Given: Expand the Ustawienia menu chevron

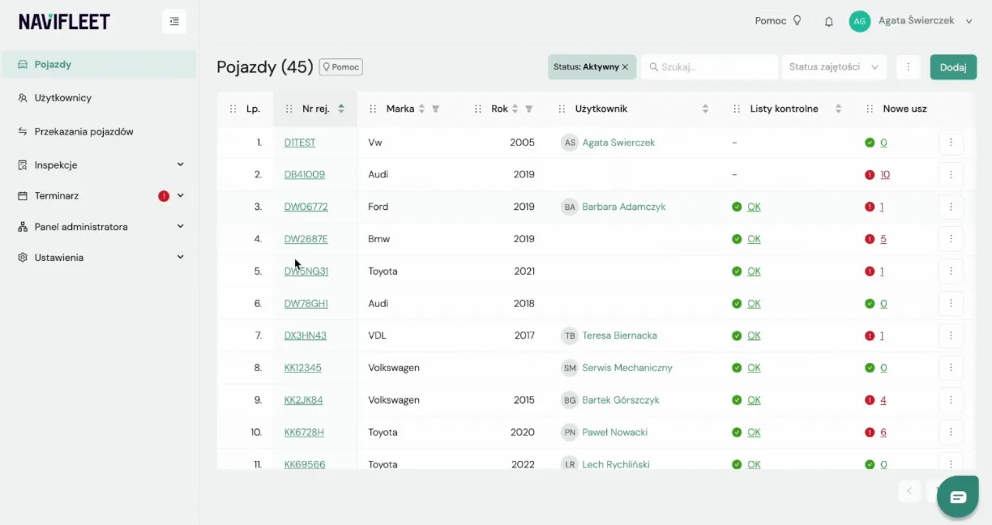Looking at the screenshot, I should 180,258.
